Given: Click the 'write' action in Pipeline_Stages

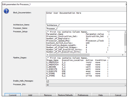Looking at the screenshot, I should point(89,76).
